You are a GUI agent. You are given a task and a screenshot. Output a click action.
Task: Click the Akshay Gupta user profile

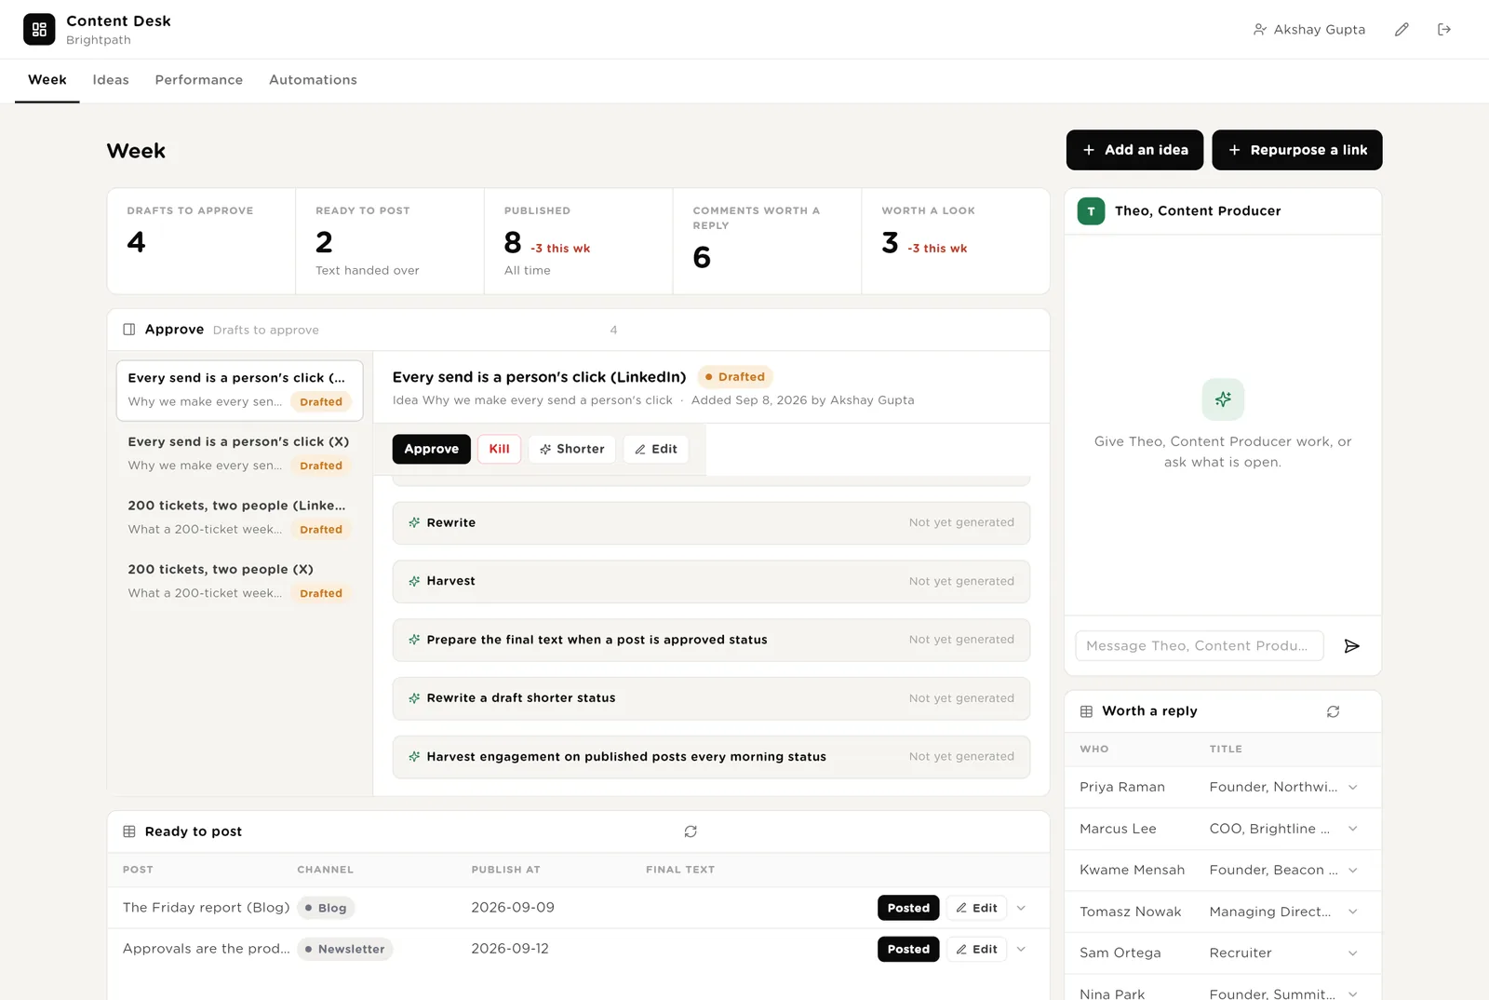(x=1309, y=30)
